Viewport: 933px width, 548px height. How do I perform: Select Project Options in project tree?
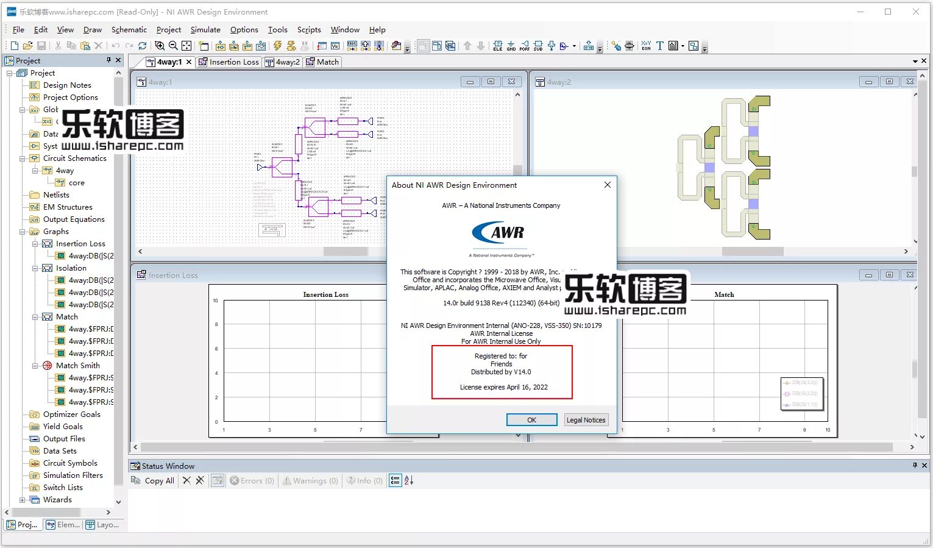click(71, 98)
